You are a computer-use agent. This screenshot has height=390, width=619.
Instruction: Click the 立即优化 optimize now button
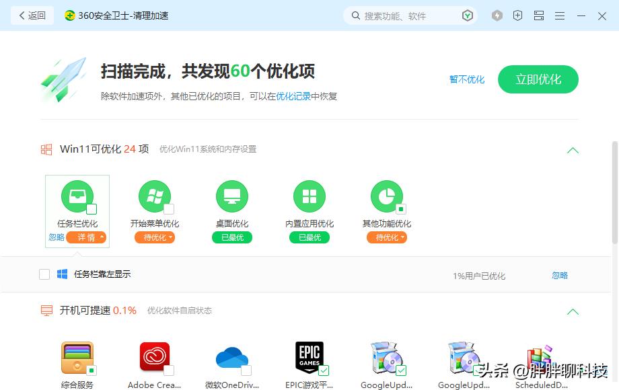pos(538,79)
